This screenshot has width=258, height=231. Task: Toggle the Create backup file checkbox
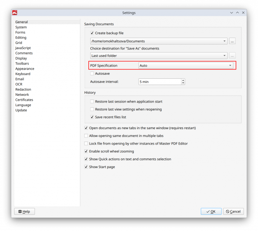click(92, 33)
